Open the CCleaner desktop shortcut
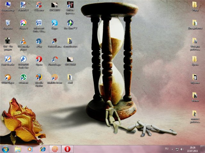 (x=39, y=5)
